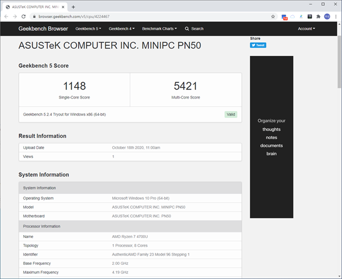Screen dimensions: 342x279
Task: Click '1 Processor, 8 Cores' topology value
Action: (x=130, y=245)
